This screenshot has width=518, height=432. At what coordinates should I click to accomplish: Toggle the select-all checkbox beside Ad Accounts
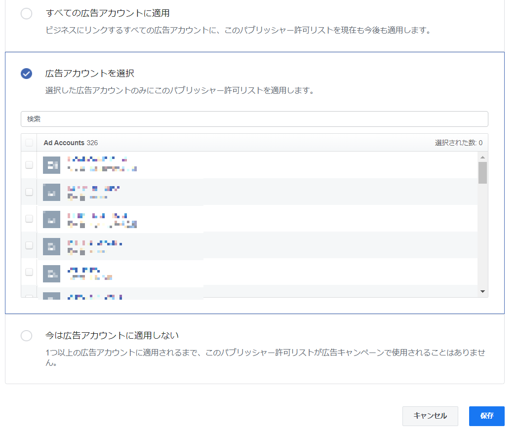pyautogui.click(x=29, y=143)
